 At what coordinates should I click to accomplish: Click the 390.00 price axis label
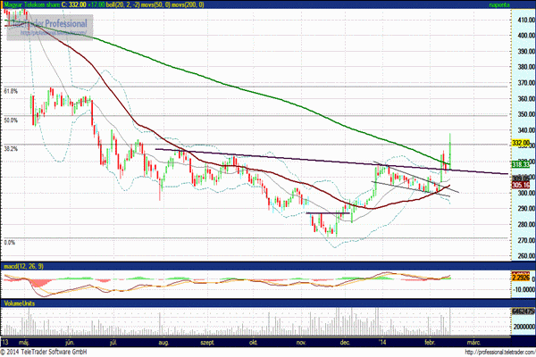[526, 51]
